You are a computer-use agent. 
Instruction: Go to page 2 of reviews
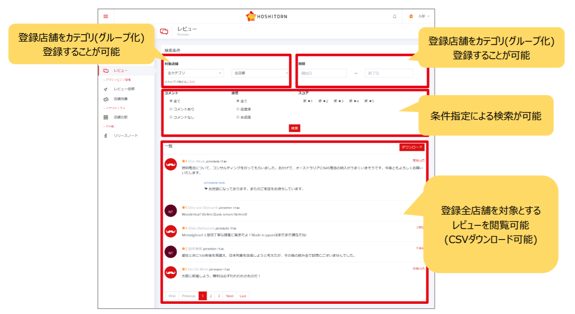point(211,296)
